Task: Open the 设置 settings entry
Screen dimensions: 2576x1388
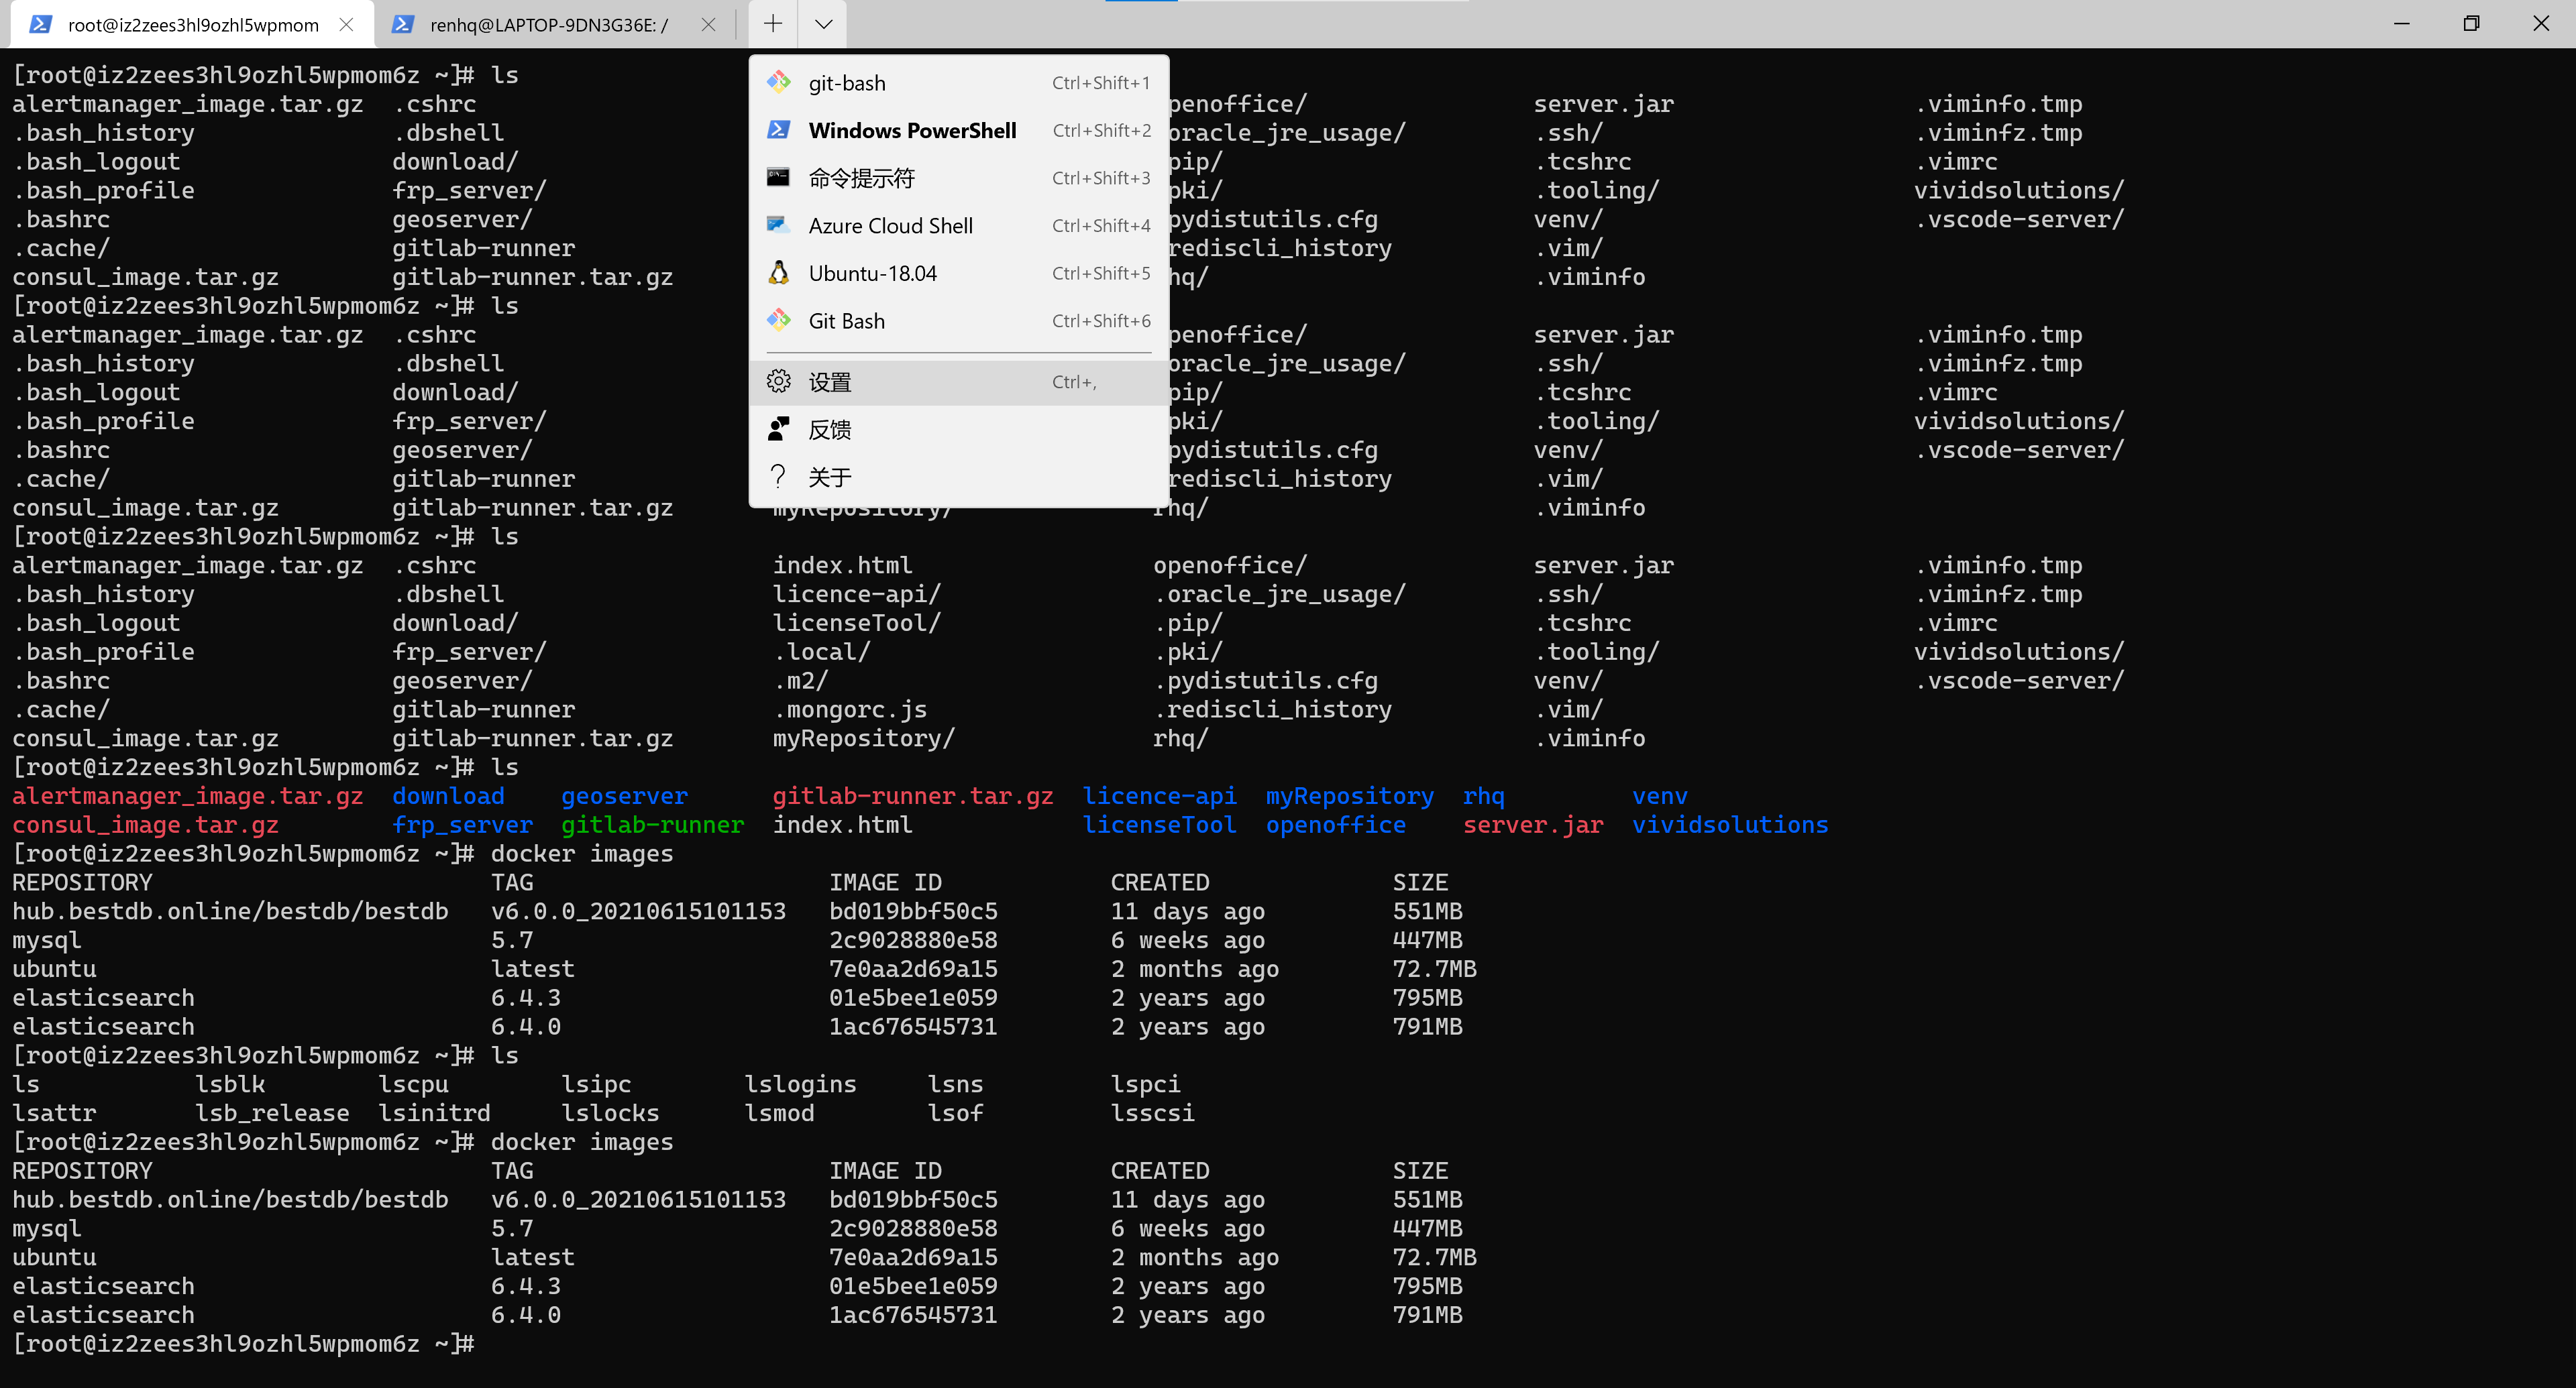Action: pyautogui.click(x=830, y=381)
